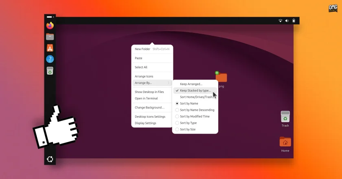This screenshot has width=342, height=179.
Task: Open Trash from the dock
Action: point(50,71)
